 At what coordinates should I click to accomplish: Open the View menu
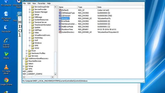[34, 3]
